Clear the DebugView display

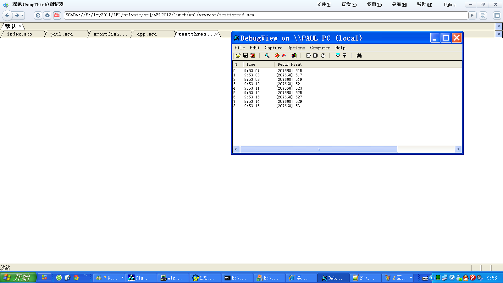(309, 56)
